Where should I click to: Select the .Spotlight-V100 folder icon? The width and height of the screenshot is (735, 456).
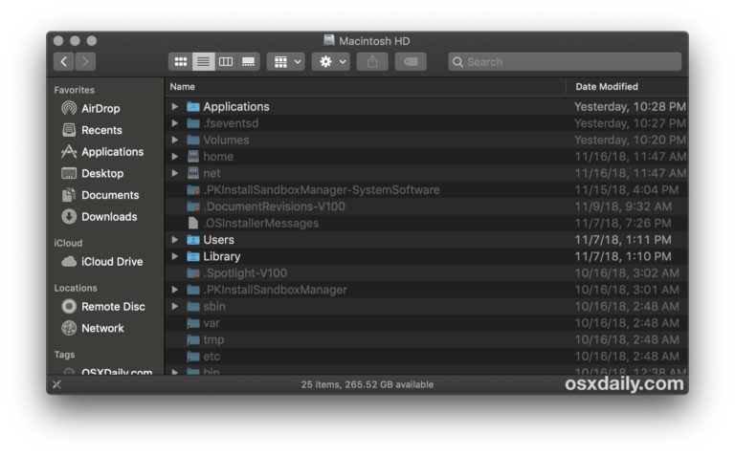pyautogui.click(x=193, y=273)
